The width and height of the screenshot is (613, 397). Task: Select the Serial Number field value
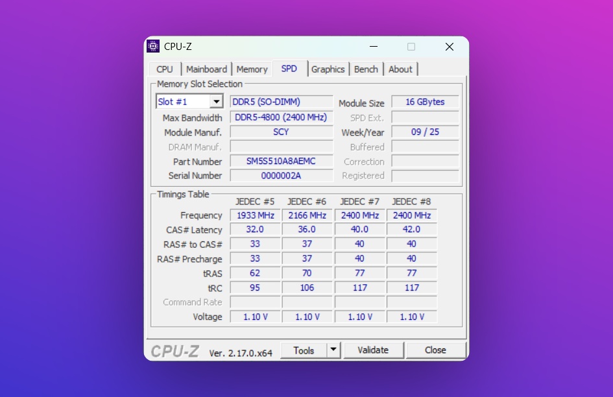tap(282, 176)
